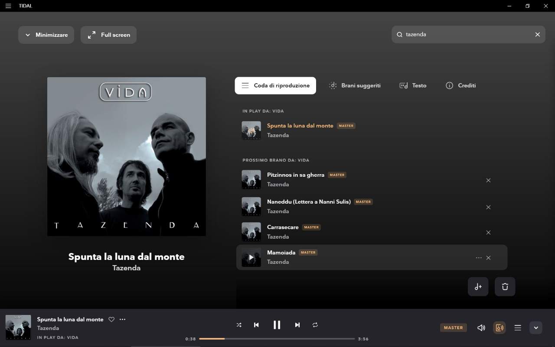Seek within the song progress bar
Image resolution: width=555 pixels, height=347 pixels.
(x=277, y=339)
